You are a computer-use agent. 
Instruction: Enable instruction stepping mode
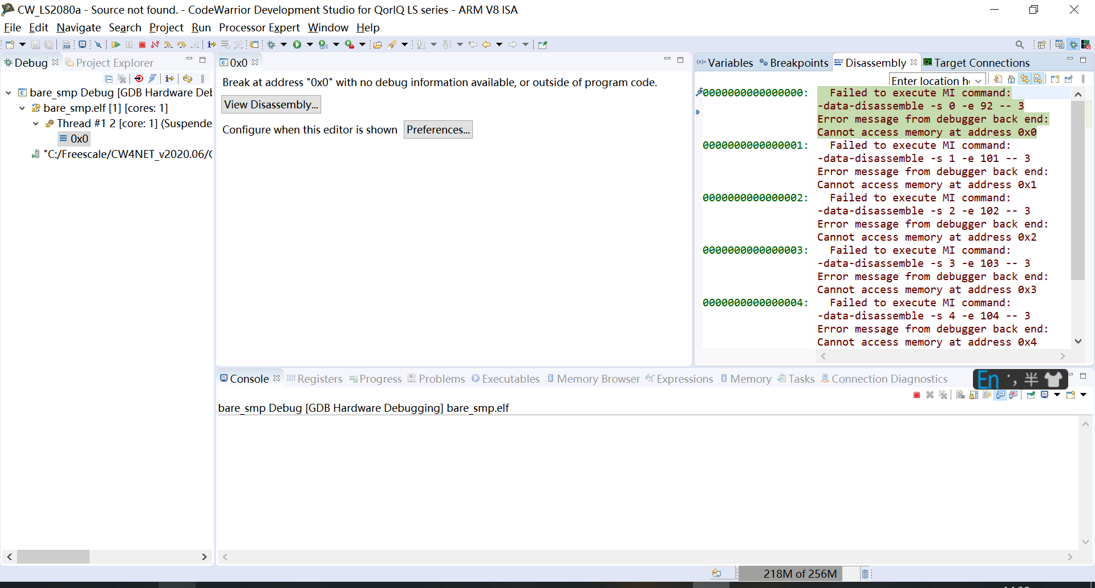coord(212,44)
